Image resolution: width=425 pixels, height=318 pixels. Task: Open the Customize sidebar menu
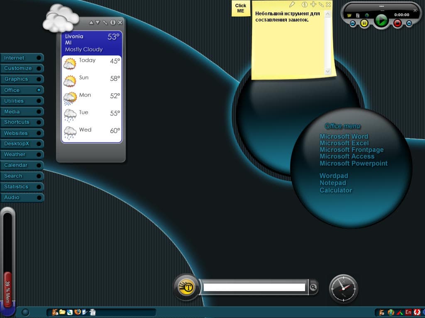(22, 68)
